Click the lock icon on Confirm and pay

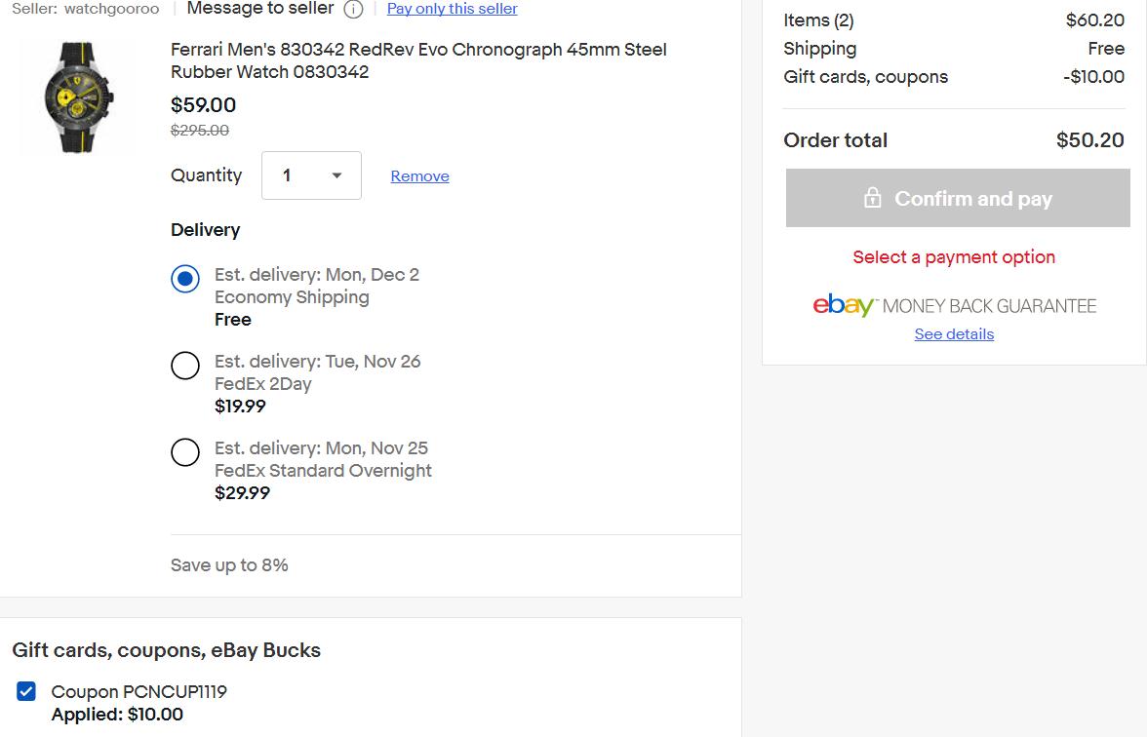tap(872, 197)
